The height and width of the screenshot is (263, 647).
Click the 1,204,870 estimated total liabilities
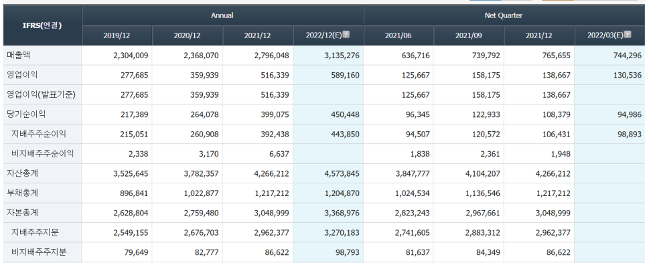click(342, 193)
